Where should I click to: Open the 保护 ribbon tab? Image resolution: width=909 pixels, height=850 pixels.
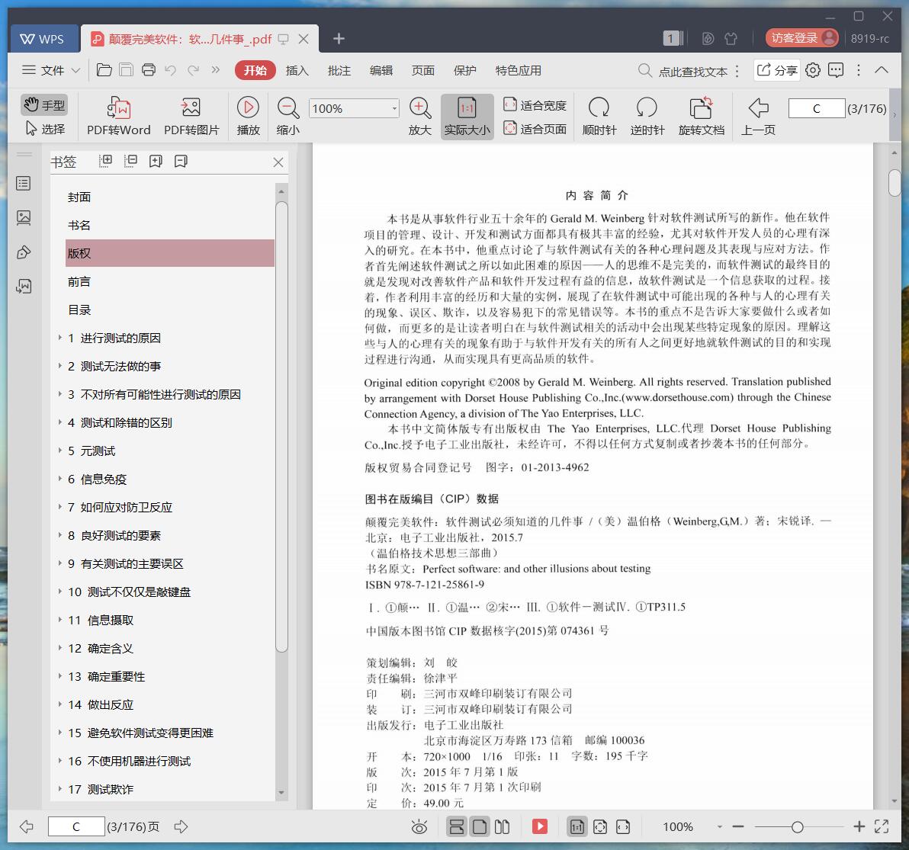pyautogui.click(x=465, y=70)
